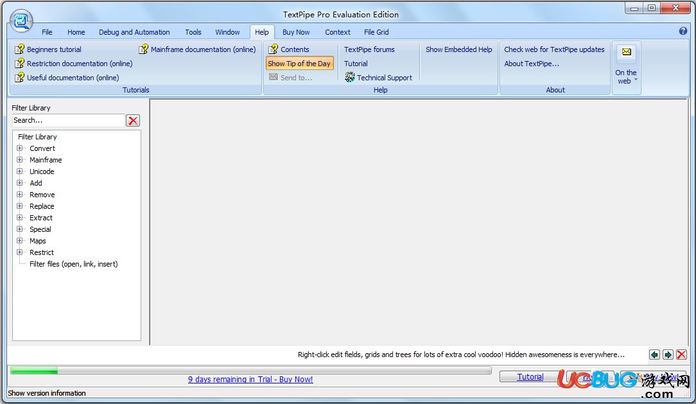Click the blue help question mark icon
This screenshot has height=404, width=696.
[x=683, y=31]
